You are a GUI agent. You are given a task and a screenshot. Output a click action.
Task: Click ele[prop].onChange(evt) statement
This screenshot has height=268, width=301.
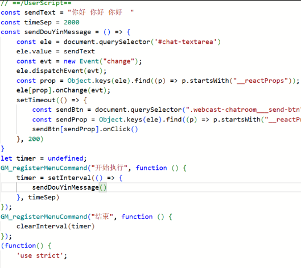pos(63,90)
